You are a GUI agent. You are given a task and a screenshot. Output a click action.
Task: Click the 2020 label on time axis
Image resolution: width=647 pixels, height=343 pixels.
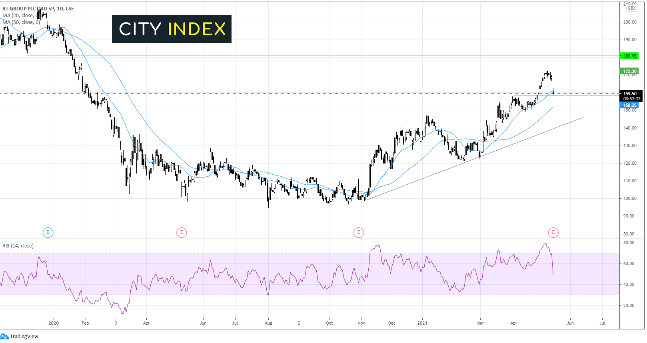[53, 323]
